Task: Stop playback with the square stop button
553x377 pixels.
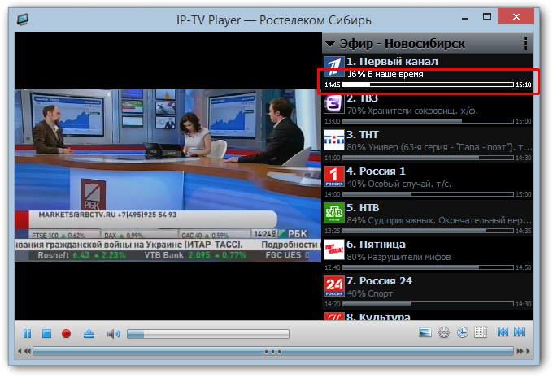Action: 46,333
